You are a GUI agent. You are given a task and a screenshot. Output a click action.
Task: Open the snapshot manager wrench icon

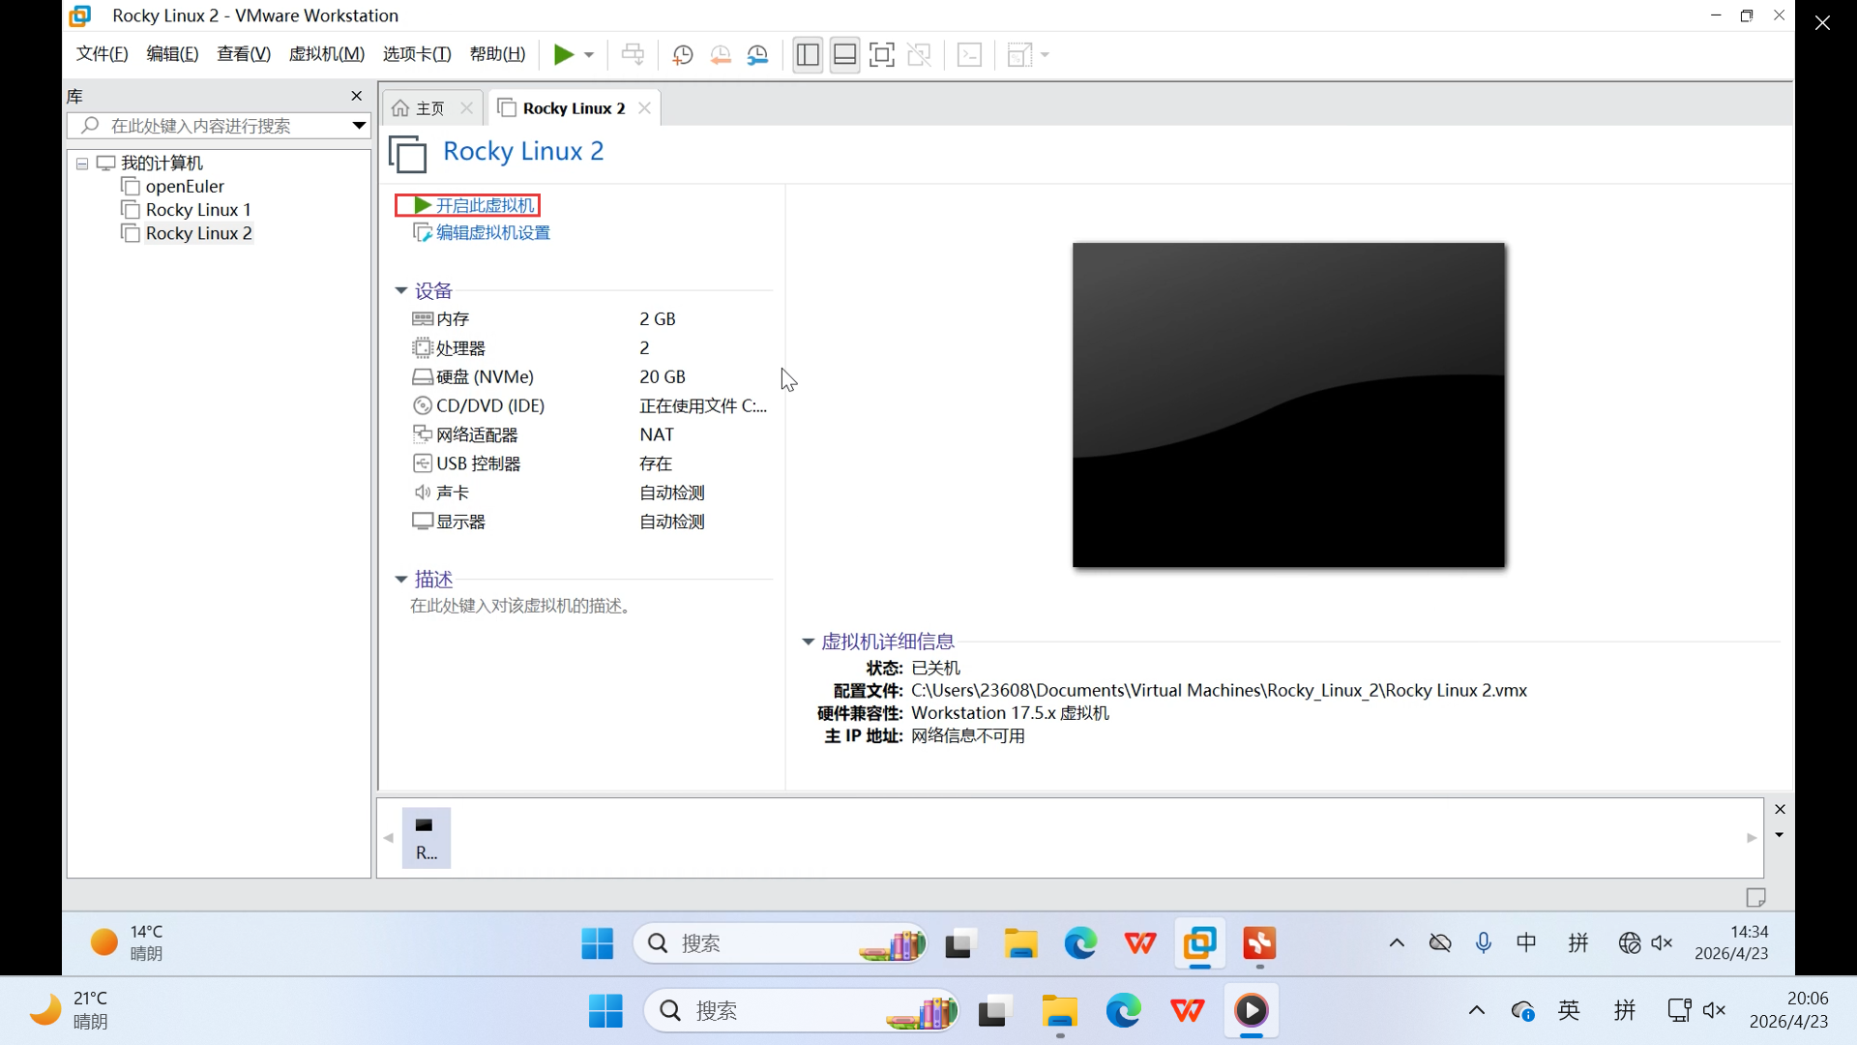tap(758, 55)
